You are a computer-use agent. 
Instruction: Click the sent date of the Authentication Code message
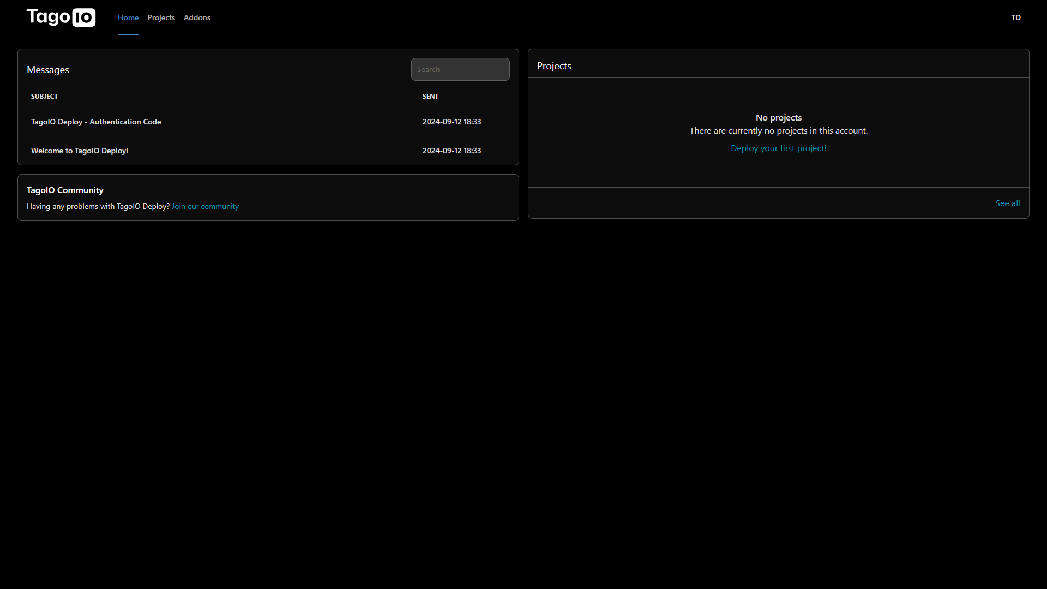click(452, 122)
